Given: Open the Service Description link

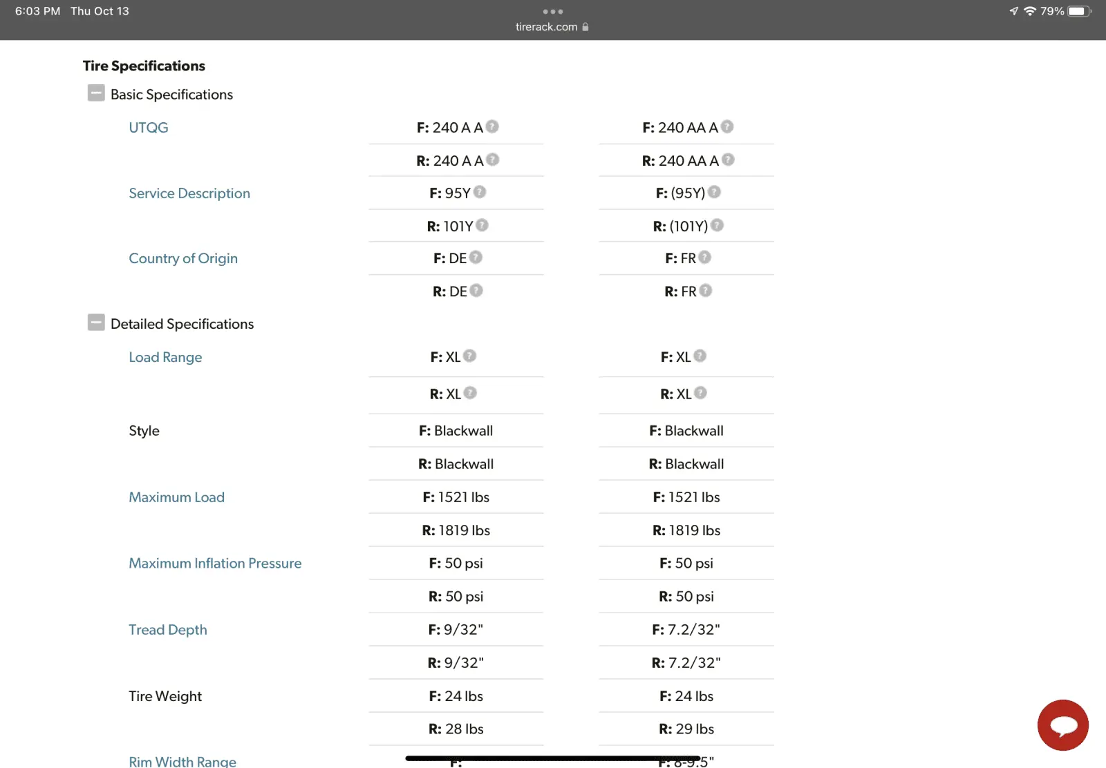Looking at the screenshot, I should click(189, 193).
